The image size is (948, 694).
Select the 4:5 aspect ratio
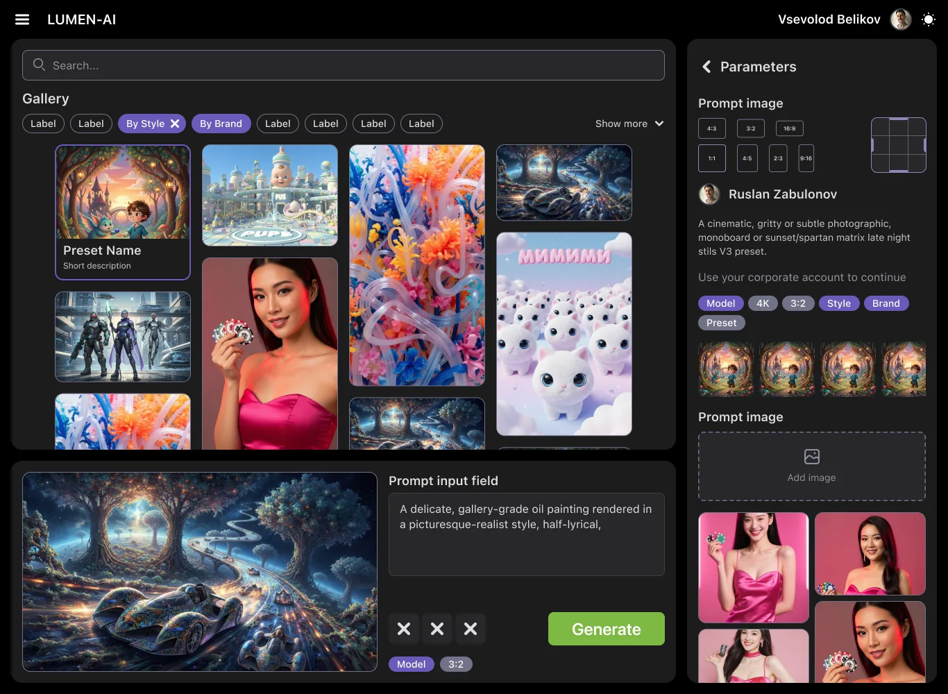pyautogui.click(x=747, y=158)
